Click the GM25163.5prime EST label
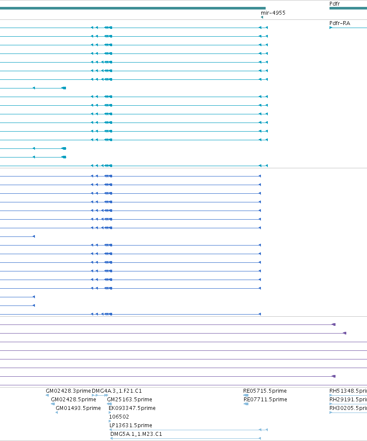Screen dimensions: 367x441 [129, 400]
